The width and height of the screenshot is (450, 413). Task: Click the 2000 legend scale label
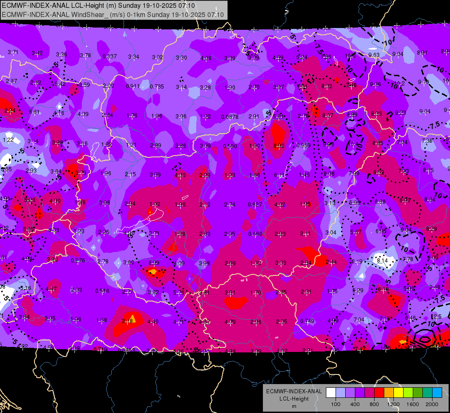[432, 404]
